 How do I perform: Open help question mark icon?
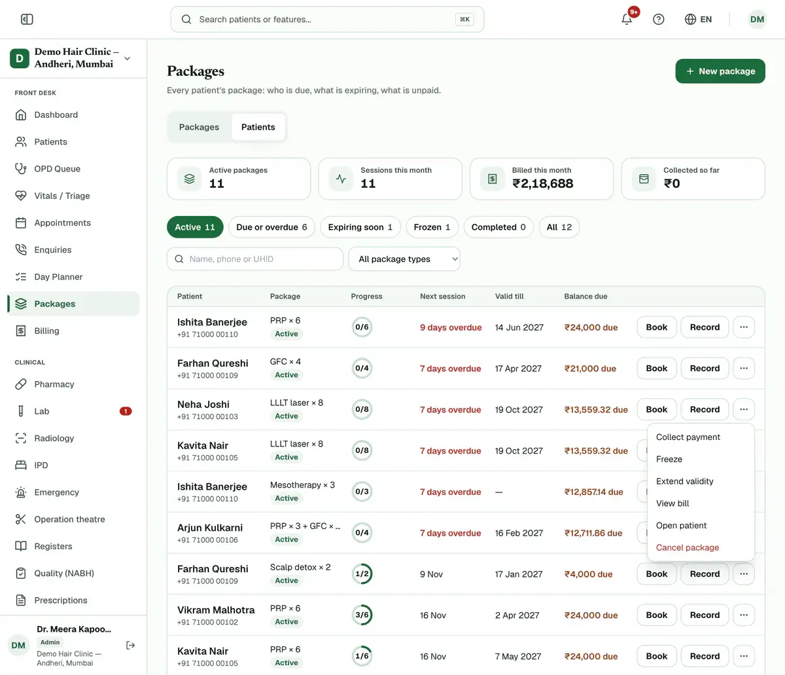click(659, 20)
